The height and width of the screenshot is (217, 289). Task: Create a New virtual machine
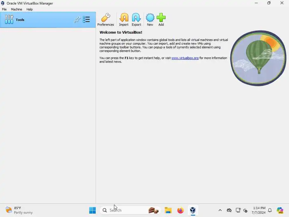click(x=150, y=19)
